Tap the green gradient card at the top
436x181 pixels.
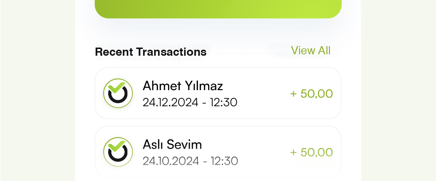(218, 8)
